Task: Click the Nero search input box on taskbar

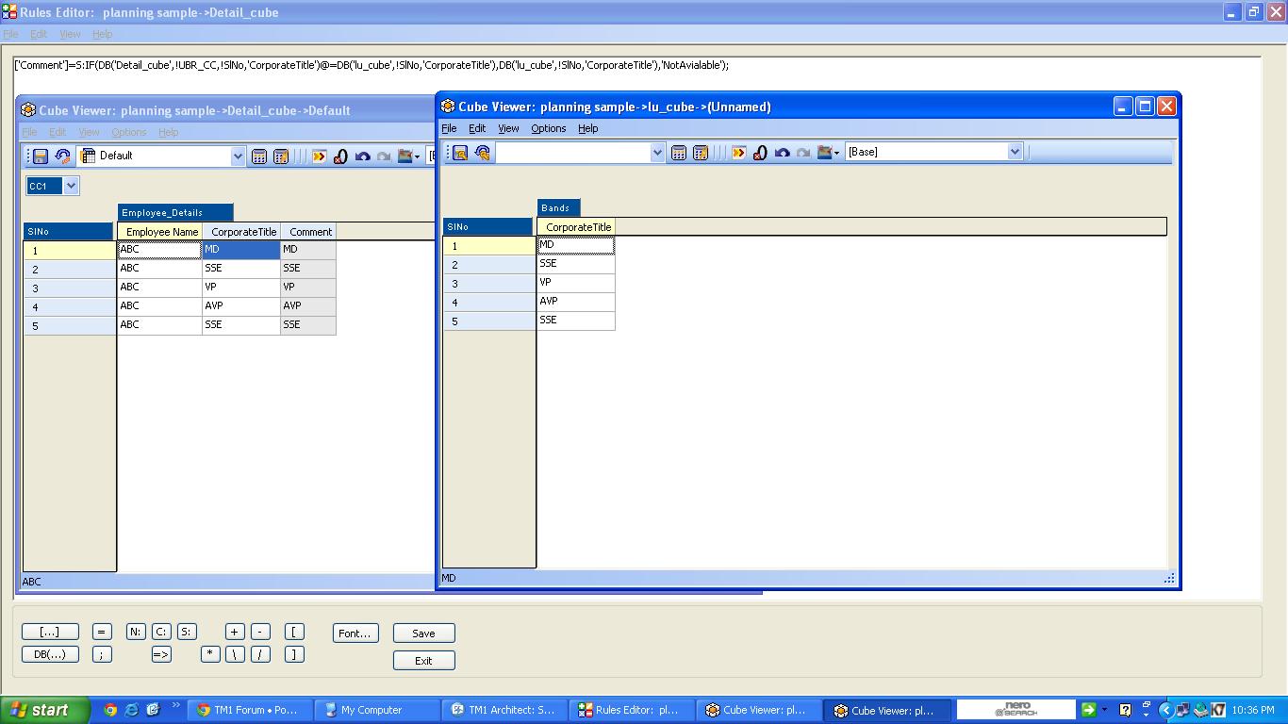Action: click(x=1016, y=709)
